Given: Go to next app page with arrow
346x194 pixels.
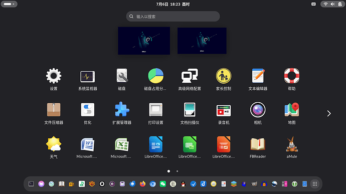Looking at the screenshot, I should [x=329, y=113].
